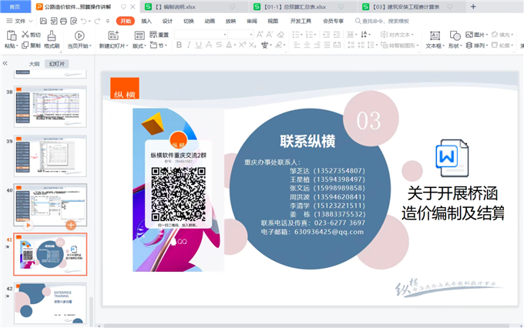Click the Paste (粘贴) clipboard icon
524x328 pixels.
(11, 35)
